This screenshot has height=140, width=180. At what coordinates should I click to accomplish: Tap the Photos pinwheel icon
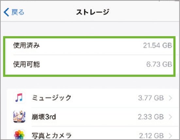[19, 135]
